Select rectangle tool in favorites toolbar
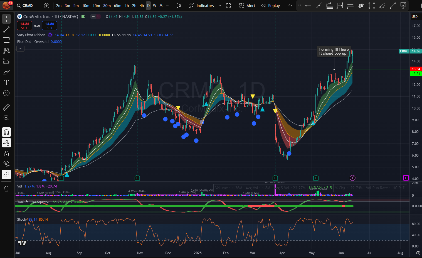This screenshot has height=258, width=422. tap(372, 6)
